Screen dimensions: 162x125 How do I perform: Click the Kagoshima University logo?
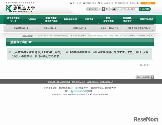point(20,8)
